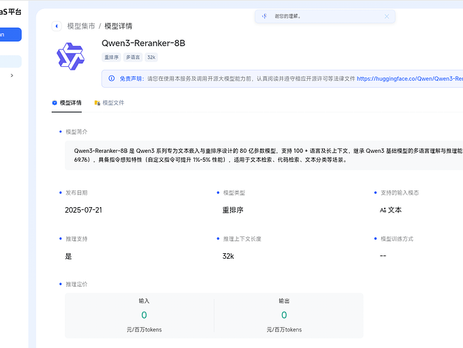Click the 模型简介 section heading
Screen dimensions: 463x348
77,132
